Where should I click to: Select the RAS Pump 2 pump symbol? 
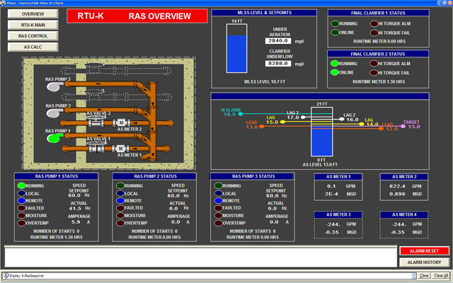click(52, 112)
